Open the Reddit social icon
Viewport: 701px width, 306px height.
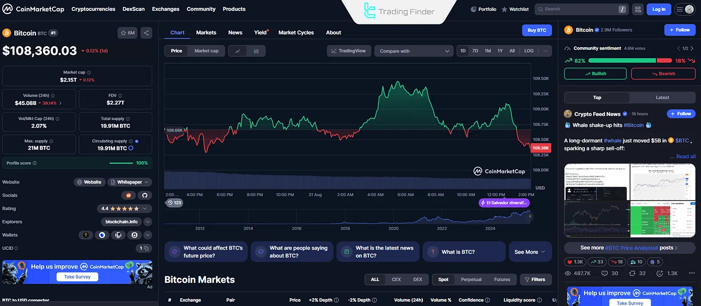click(x=128, y=195)
